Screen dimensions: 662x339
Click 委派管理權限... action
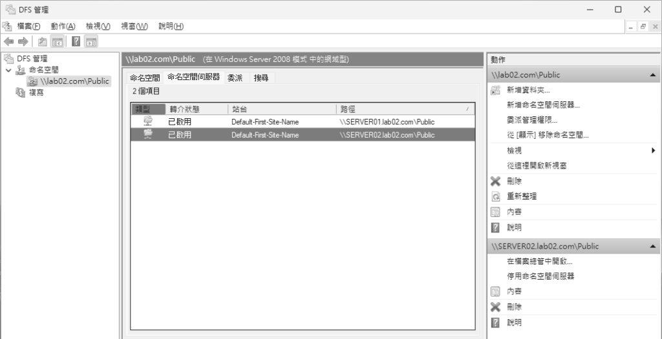533,120
